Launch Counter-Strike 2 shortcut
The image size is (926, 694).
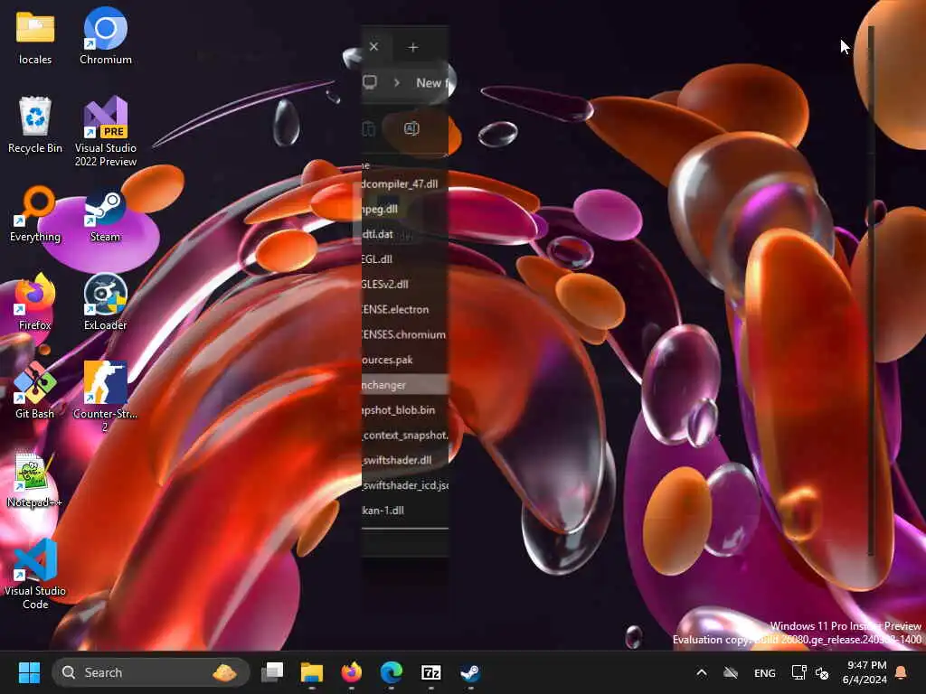pyautogui.click(x=105, y=396)
